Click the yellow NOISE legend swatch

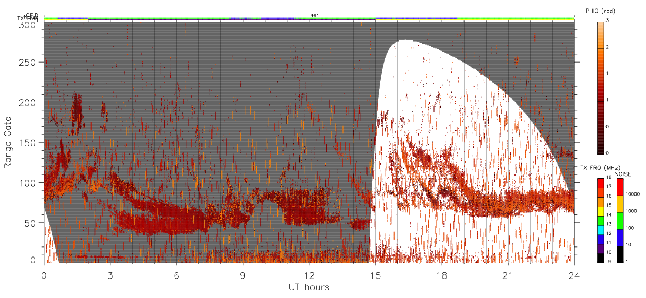point(620,204)
